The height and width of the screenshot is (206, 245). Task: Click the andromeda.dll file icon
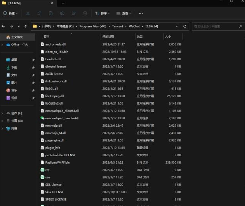[x=42, y=44]
